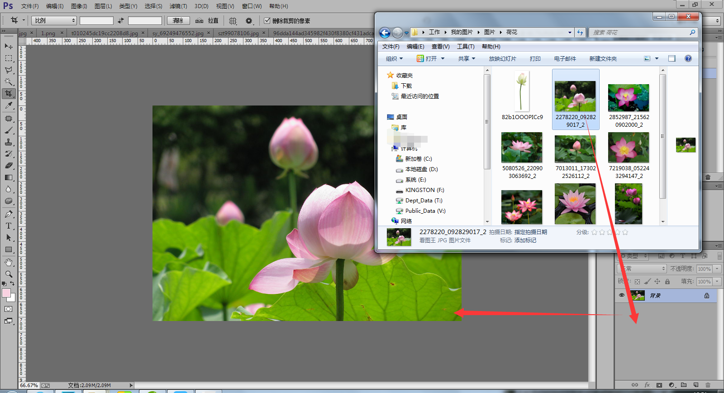Open the 组织 dropdown in Explorer
Image resolution: width=724 pixels, height=393 pixels.
click(394, 59)
